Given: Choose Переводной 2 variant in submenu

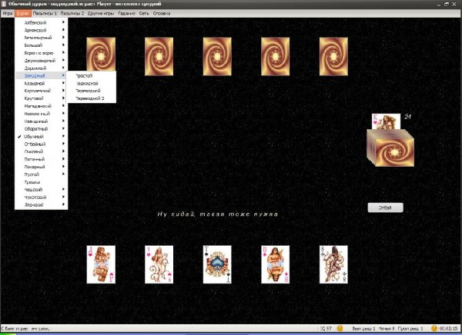Looking at the screenshot, I should [x=89, y=98].
